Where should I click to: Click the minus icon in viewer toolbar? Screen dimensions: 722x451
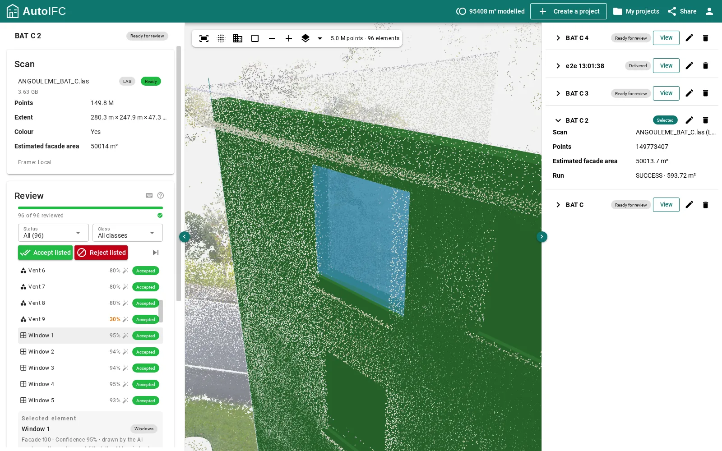click(x=272, y=38)
